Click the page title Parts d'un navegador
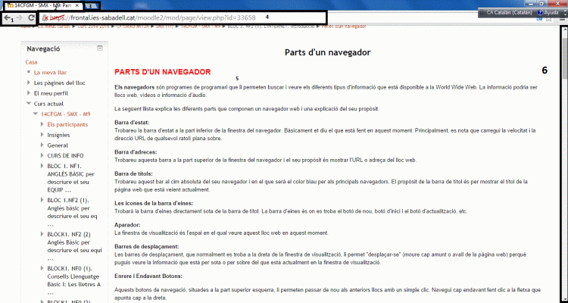 [x=327, y=52]
